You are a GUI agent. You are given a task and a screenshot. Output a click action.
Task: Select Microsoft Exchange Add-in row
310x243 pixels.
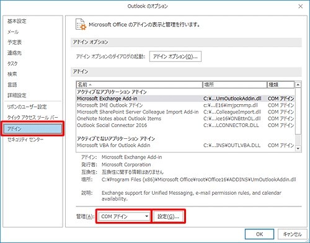pos(185,99)
